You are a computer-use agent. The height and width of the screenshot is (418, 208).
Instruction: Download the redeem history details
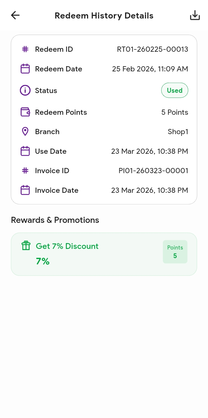195,15
